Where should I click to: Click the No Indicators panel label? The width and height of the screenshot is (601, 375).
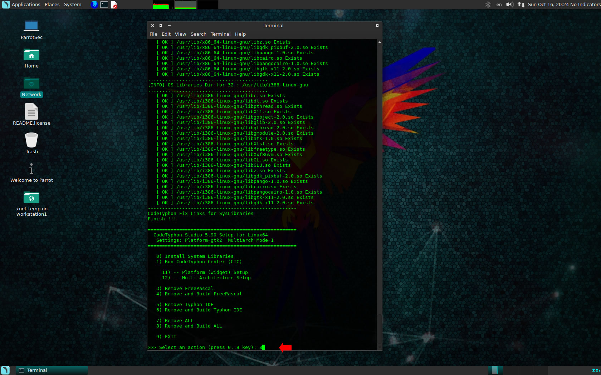point(585,4)
